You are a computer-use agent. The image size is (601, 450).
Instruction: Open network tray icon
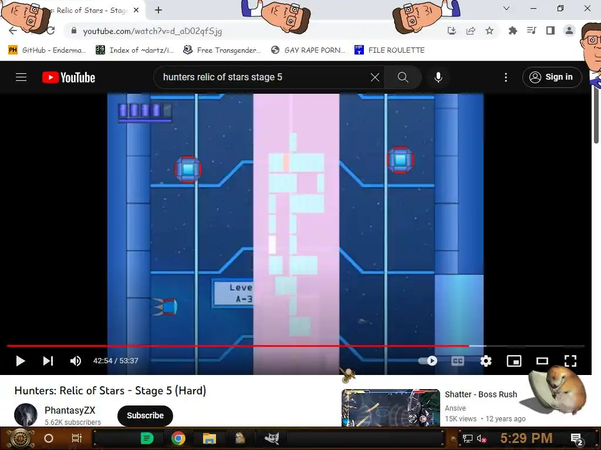point(467,438)
